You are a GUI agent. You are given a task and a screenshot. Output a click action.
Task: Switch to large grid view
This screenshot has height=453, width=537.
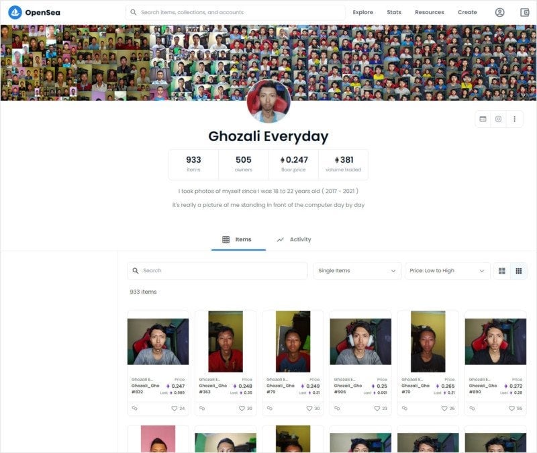coord(501,271)
